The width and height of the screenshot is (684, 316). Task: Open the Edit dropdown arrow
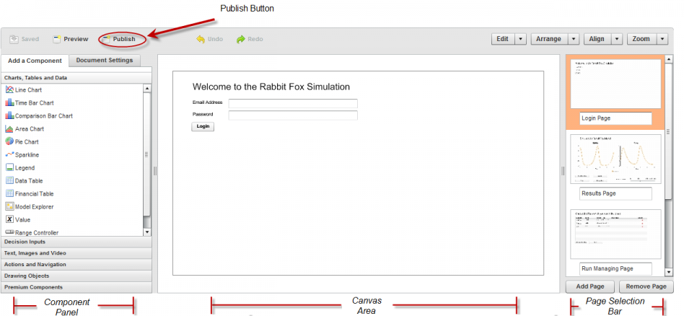[520, 39]
